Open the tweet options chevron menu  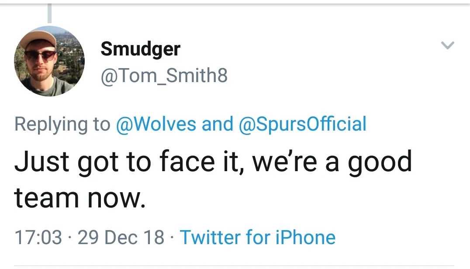click(448, 45)
